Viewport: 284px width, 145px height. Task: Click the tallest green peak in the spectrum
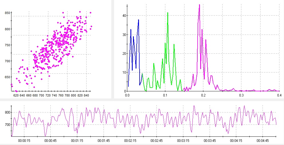[x=168, y=13]
